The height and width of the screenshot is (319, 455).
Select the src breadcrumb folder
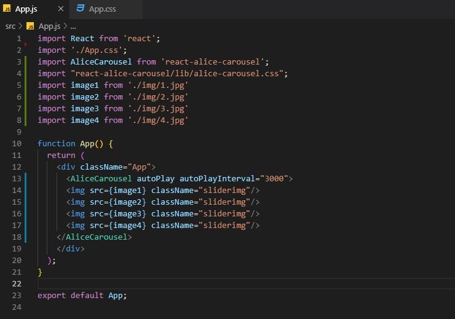10,26
